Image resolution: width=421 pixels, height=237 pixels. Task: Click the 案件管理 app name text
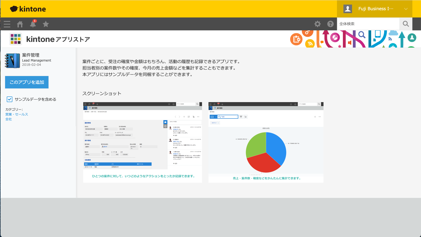click(31, 55)
